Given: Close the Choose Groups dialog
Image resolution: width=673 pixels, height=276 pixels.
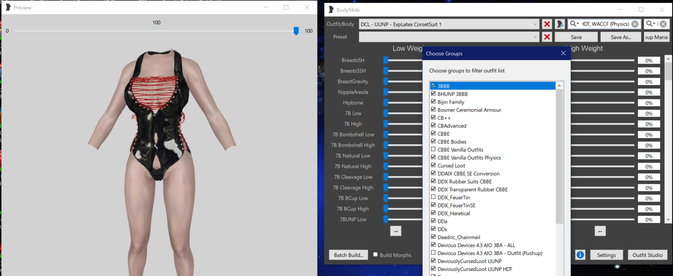Looking at the screenshot, I should (x=563, y=53).
